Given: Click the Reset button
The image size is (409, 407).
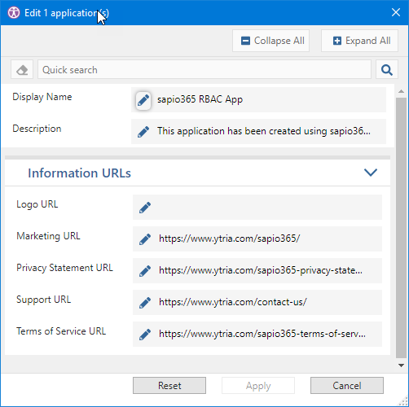Looking at the screenshot, I should click(x=169, y=385).
